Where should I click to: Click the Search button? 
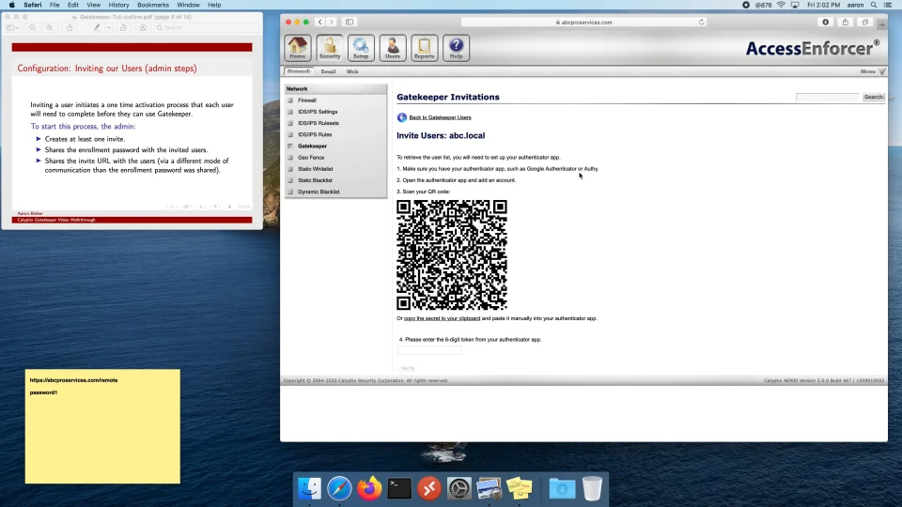pos(873,97)
